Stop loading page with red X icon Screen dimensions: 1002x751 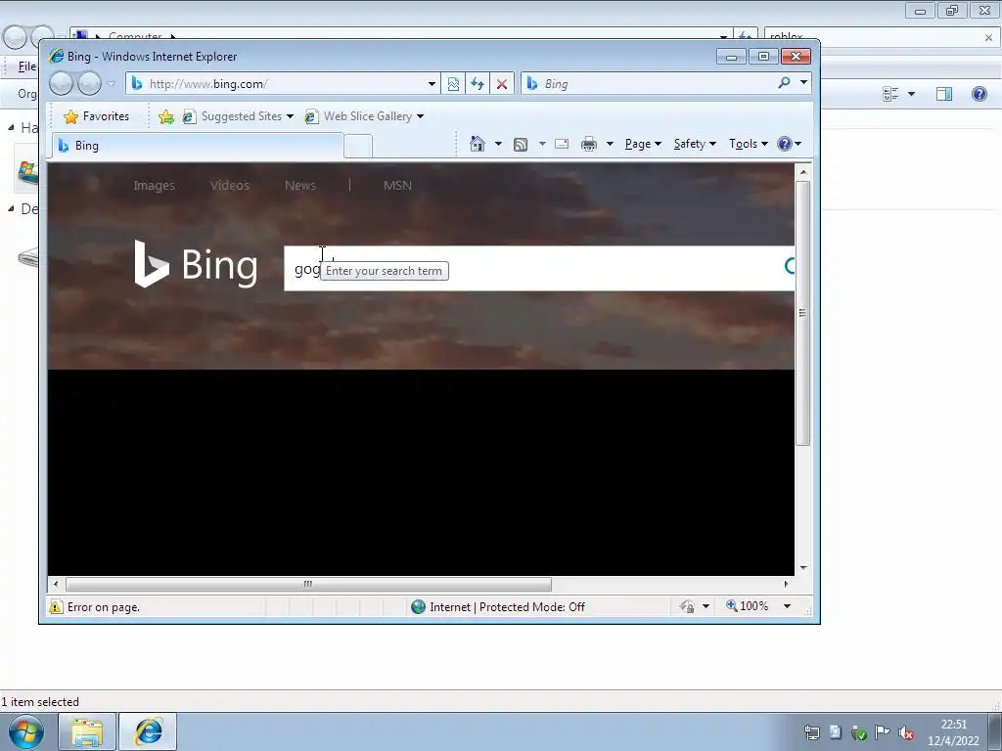(x=502, y=84)
